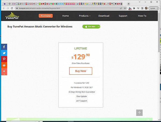Click the '1-License for 1-PC' text

point(82,83)
